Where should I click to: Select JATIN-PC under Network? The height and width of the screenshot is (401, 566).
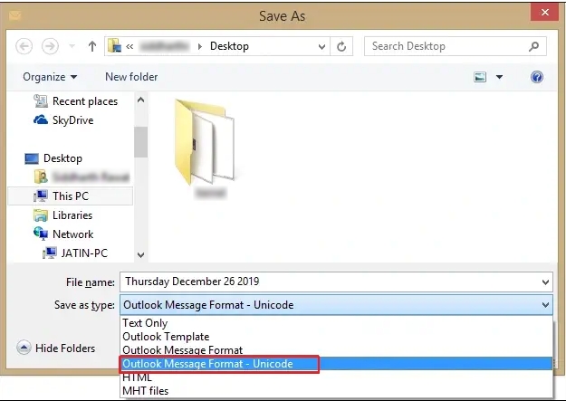click(x=84, y=253)
